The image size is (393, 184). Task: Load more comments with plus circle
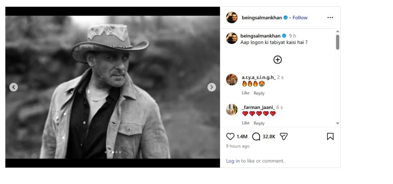(277, 60)
